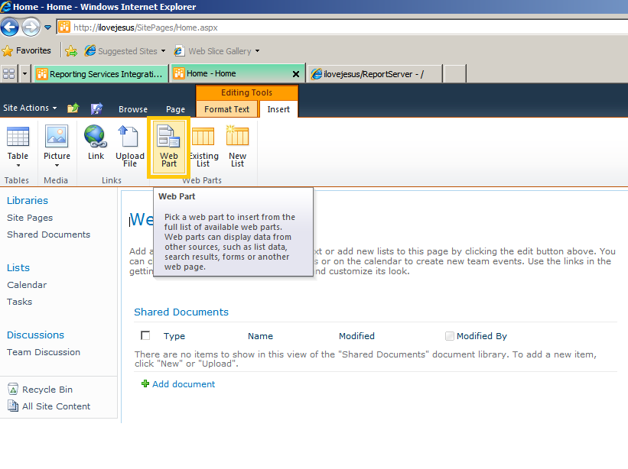Close the Home - Home tab
628x469 pixels.
[x=295, y=73]
